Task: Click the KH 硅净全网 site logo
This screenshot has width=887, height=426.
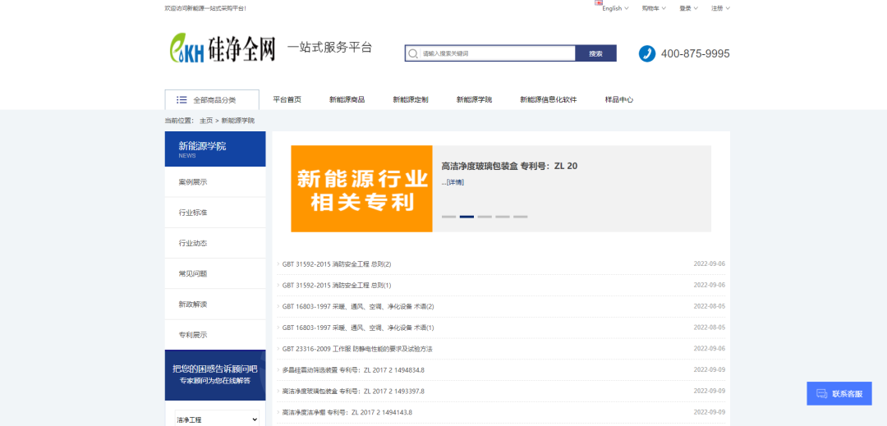Action: coord(223,49)
